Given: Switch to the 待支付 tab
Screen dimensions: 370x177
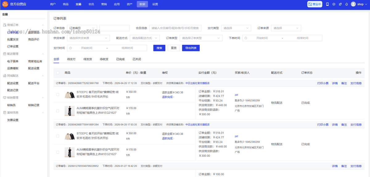Looking at the screenshot, I should click(71, 59).
